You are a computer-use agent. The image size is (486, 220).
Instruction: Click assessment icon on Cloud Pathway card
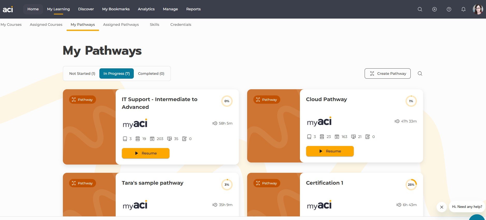(368, 137)
